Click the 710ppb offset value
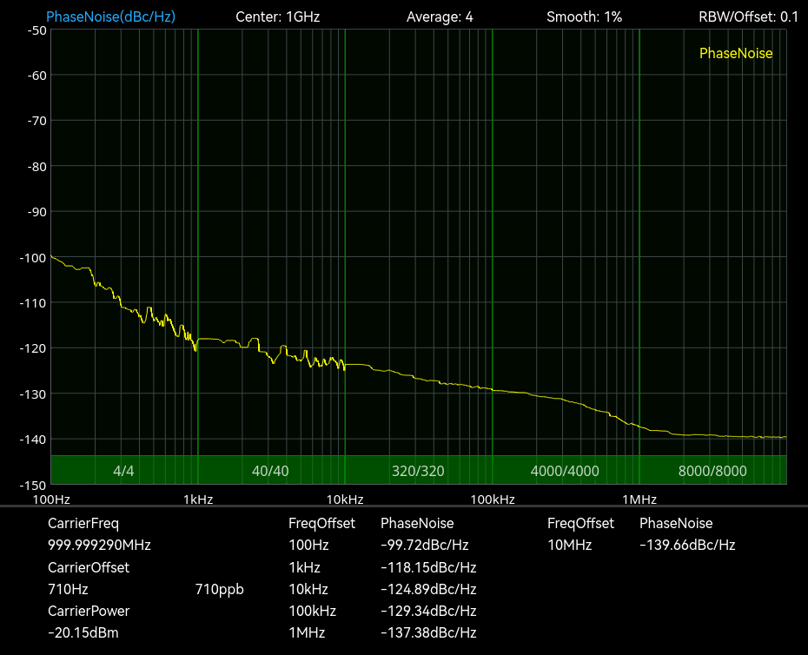 (x=220, y=589)
